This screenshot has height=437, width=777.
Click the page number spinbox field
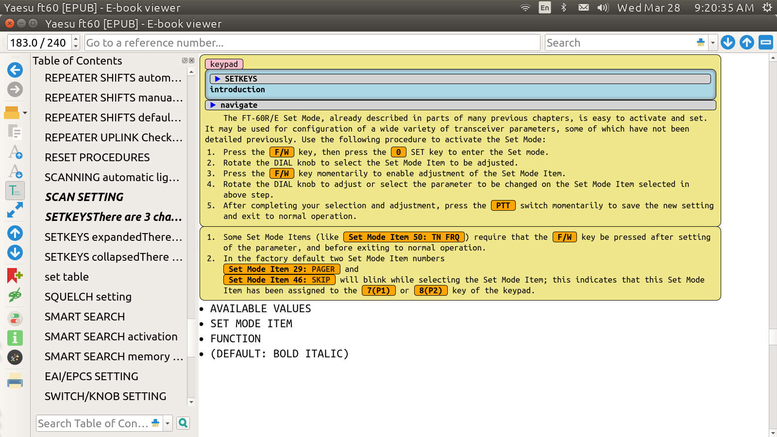click(x=39, y=43)
